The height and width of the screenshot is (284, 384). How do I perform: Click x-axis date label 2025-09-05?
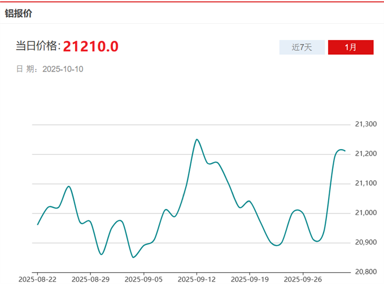pyautogui.click(x=143, y=279)
